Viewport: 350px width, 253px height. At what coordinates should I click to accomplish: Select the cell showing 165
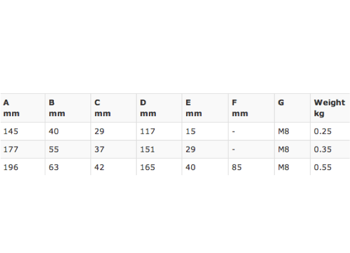pyautogui.click(x=159, y=167)
